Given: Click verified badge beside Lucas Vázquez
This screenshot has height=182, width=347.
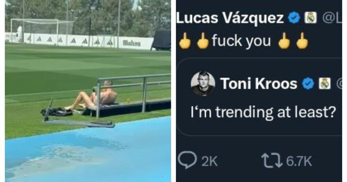Looking at the screenshot, I should point(294,18).
